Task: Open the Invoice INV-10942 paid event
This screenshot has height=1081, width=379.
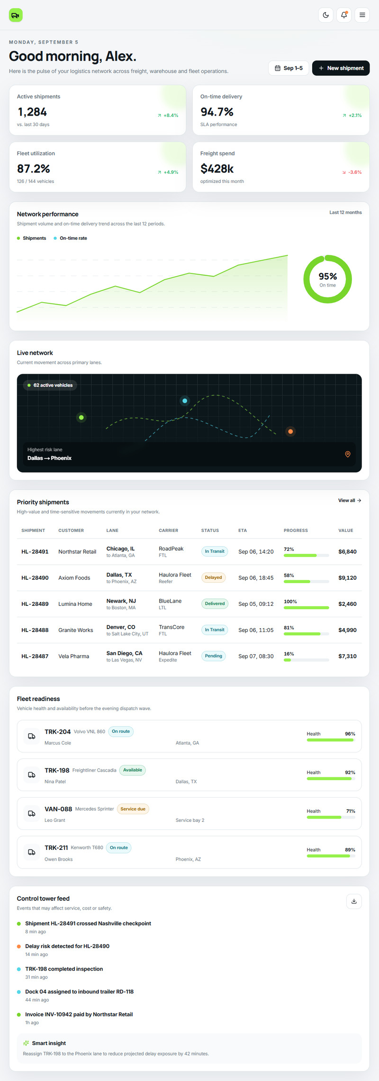Action: (x=79, y=1015)
